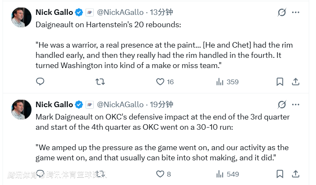This screenshot has width=316, height=185.
Task: Repost the Hartenstein rebounds tweet
Action: click(100, 82)
